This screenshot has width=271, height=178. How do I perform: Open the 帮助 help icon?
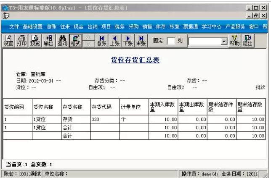click(234, 41)
